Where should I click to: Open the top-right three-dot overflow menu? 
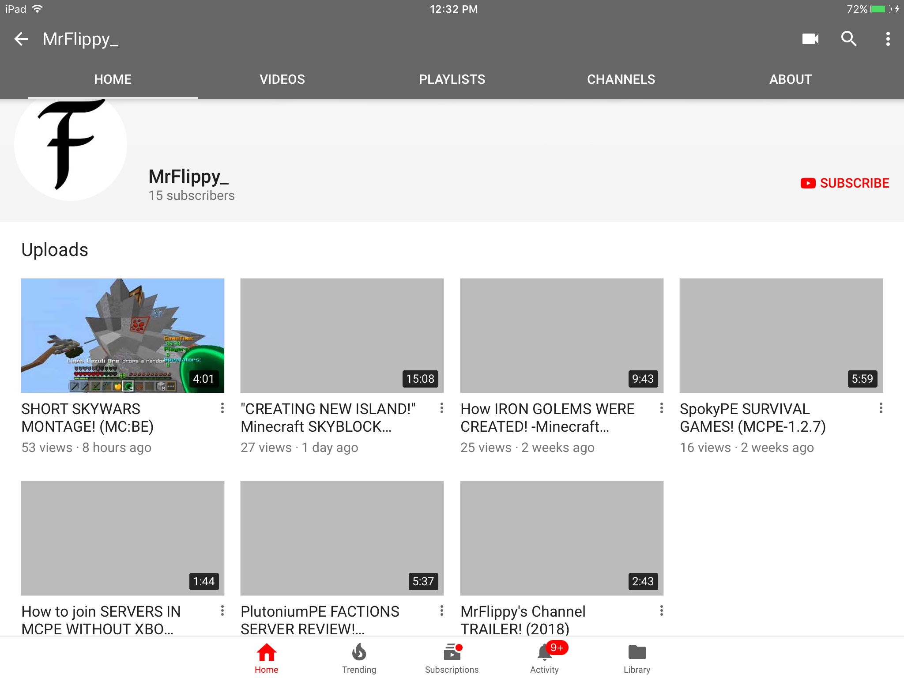pyautogui.click(x=888, y=39)
